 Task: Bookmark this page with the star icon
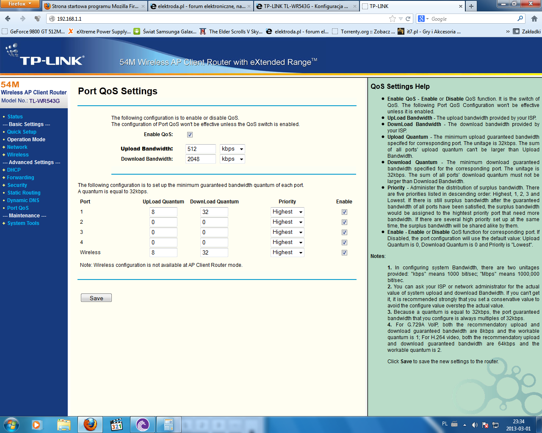[393, 19]
